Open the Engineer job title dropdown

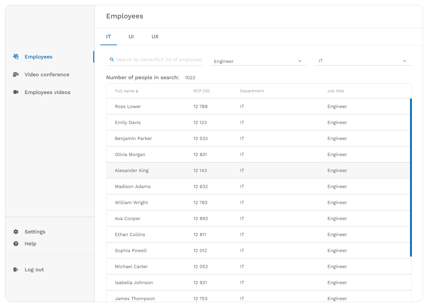(x=259, y=61)
